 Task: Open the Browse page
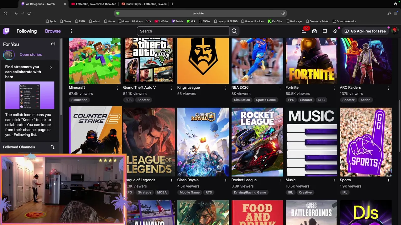point(53,31)
